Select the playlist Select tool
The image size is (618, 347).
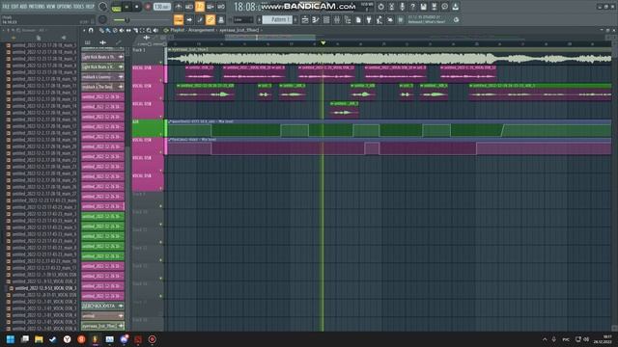tap(142, 30)
